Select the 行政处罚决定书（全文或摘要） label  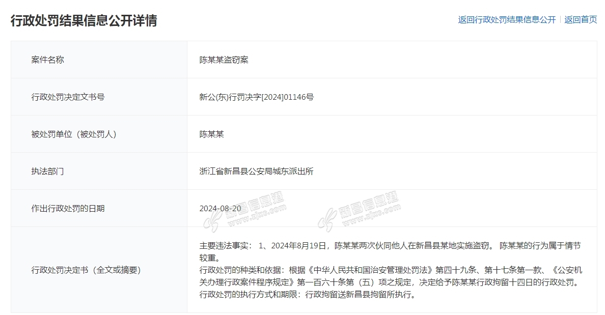pos(86,270)
